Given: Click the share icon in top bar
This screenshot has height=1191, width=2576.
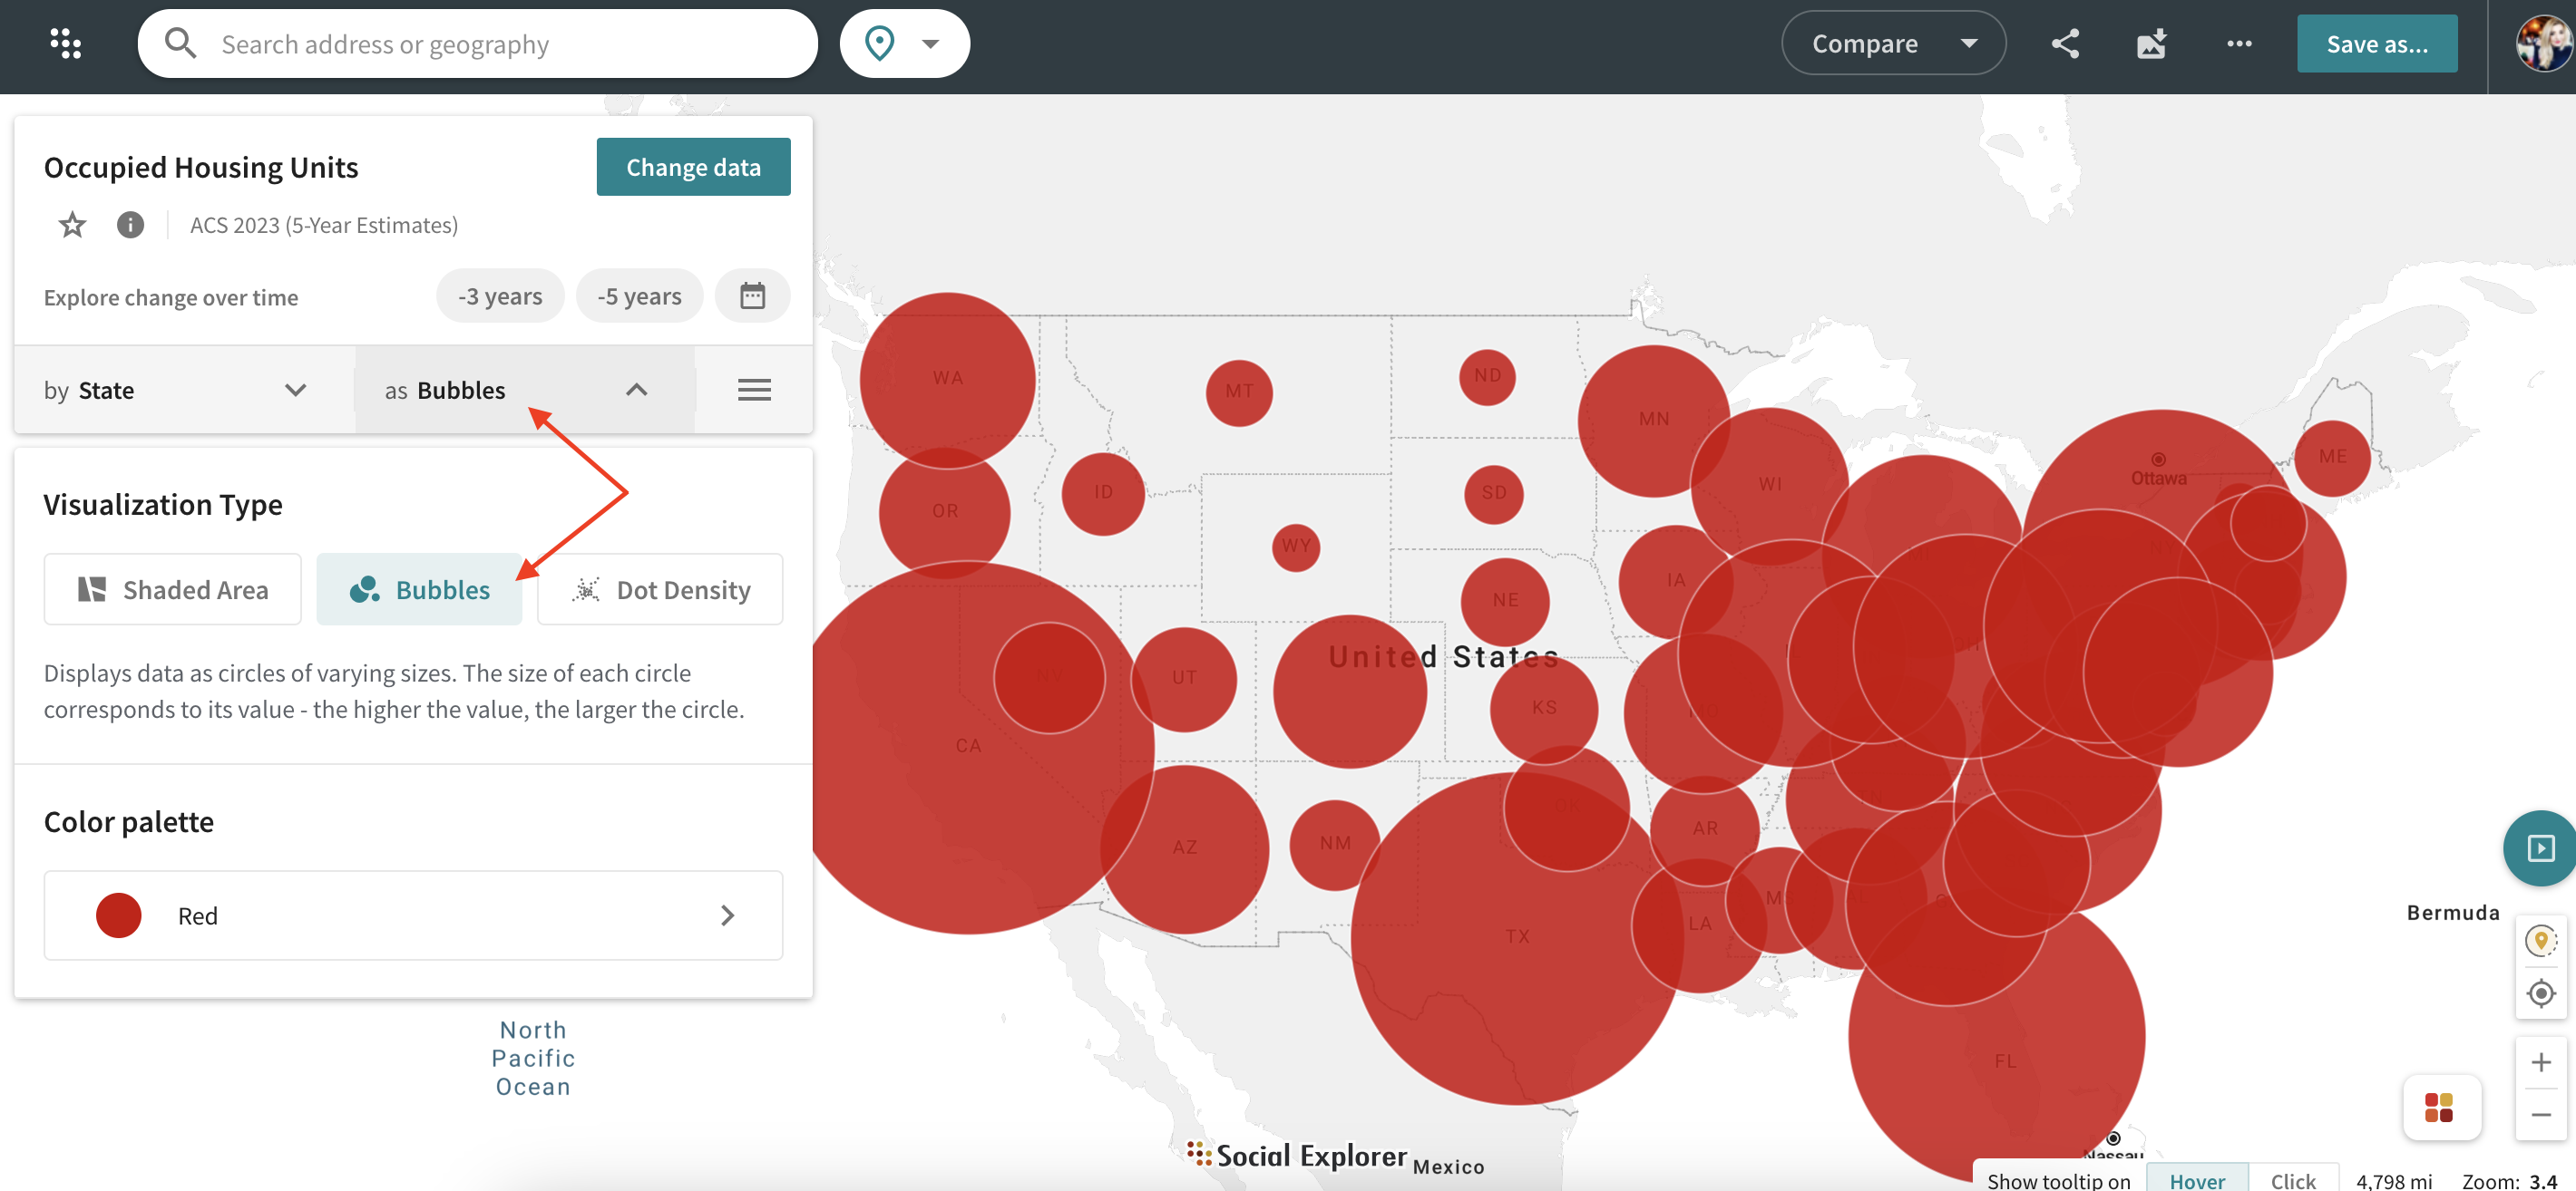Looking at the screenshot, I should coord(2065,43).
